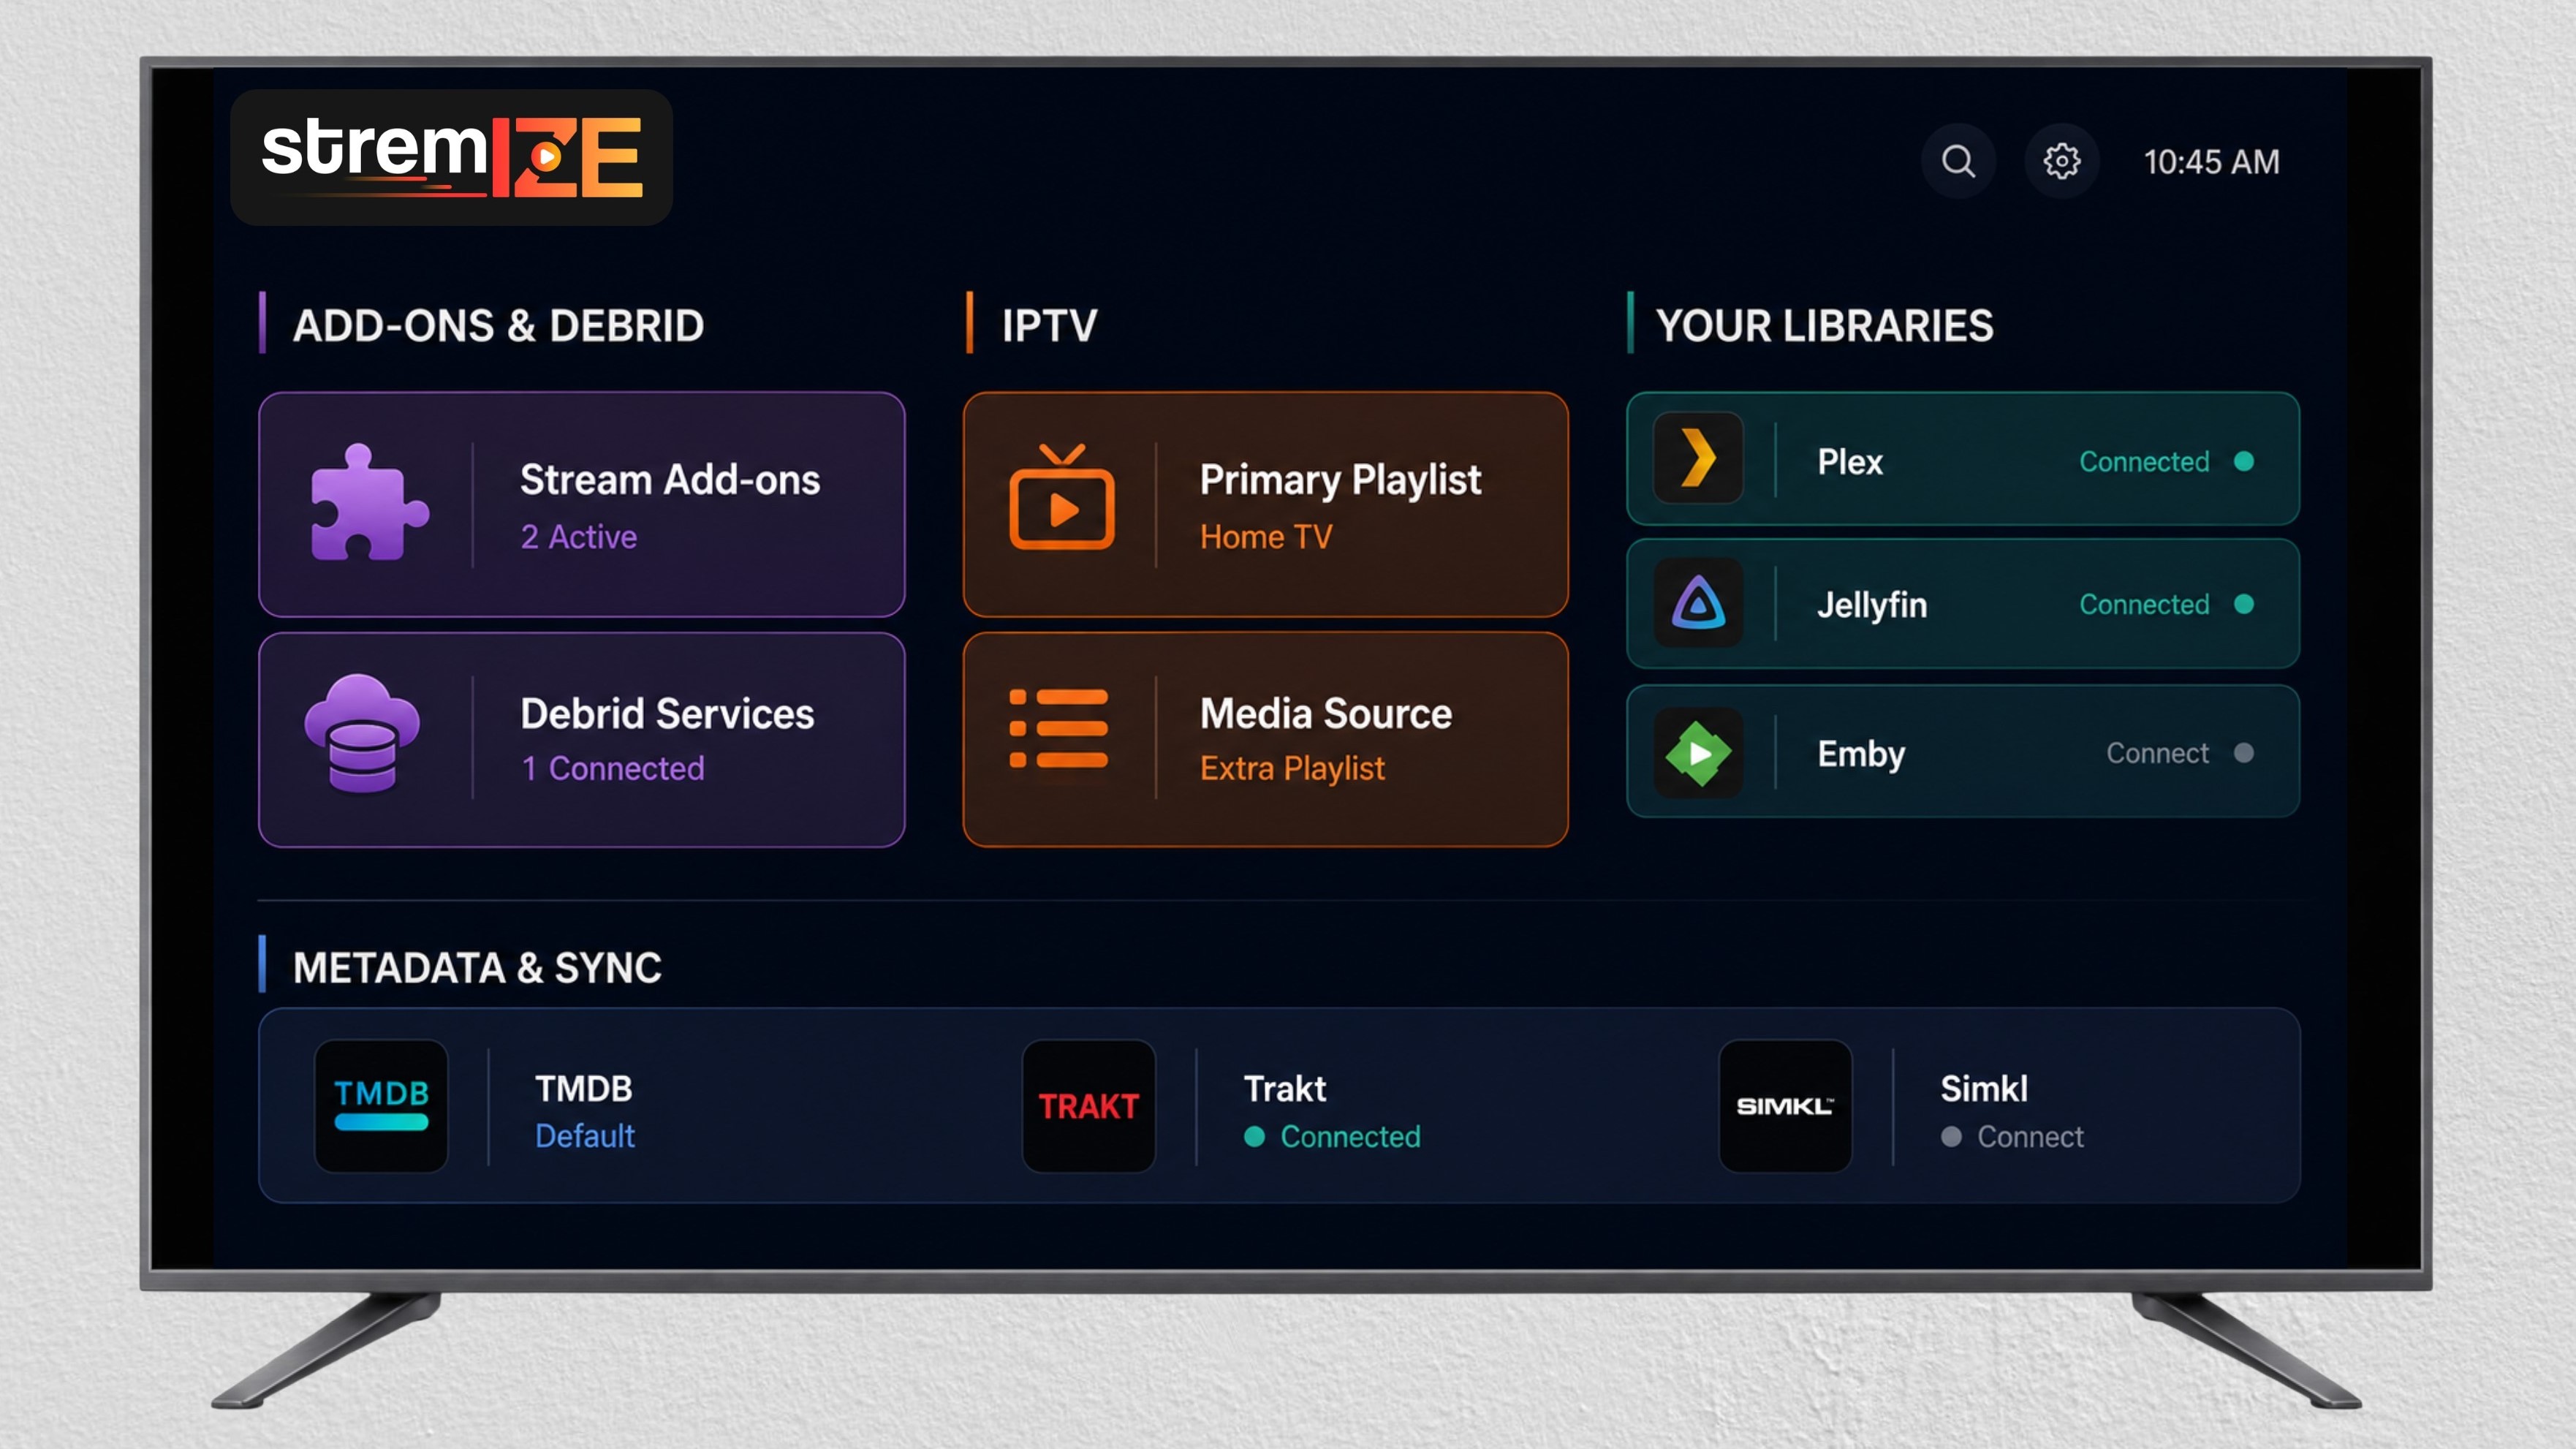The width and height of the screenshot is (2576, 1449).
Task: Click the '2 Active' add-ons count
Action: 578,537
